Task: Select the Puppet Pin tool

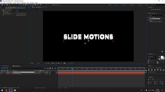Action: [40, 5]
